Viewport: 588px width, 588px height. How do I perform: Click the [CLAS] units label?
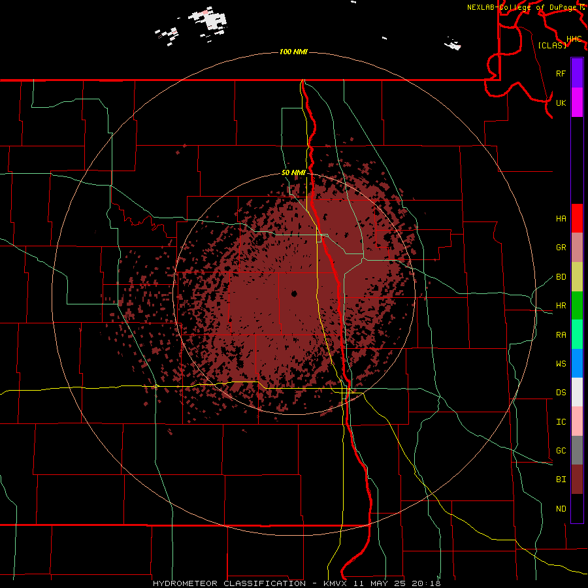point(552,45)
